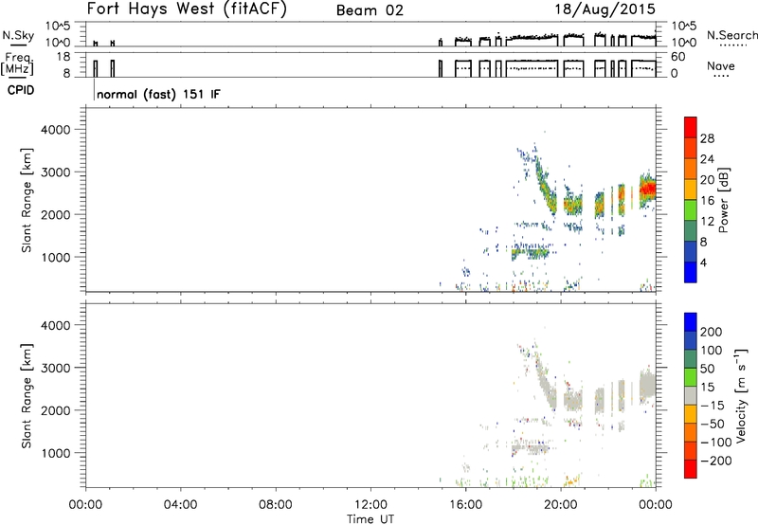Select the dark green Power segment between 8 and 12

691,231
